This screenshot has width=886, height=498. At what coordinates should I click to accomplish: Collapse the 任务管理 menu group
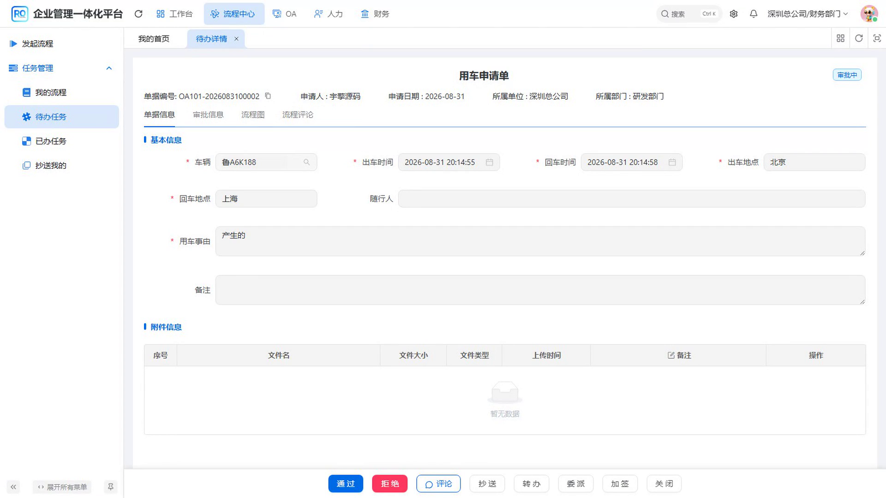(62, 68)
